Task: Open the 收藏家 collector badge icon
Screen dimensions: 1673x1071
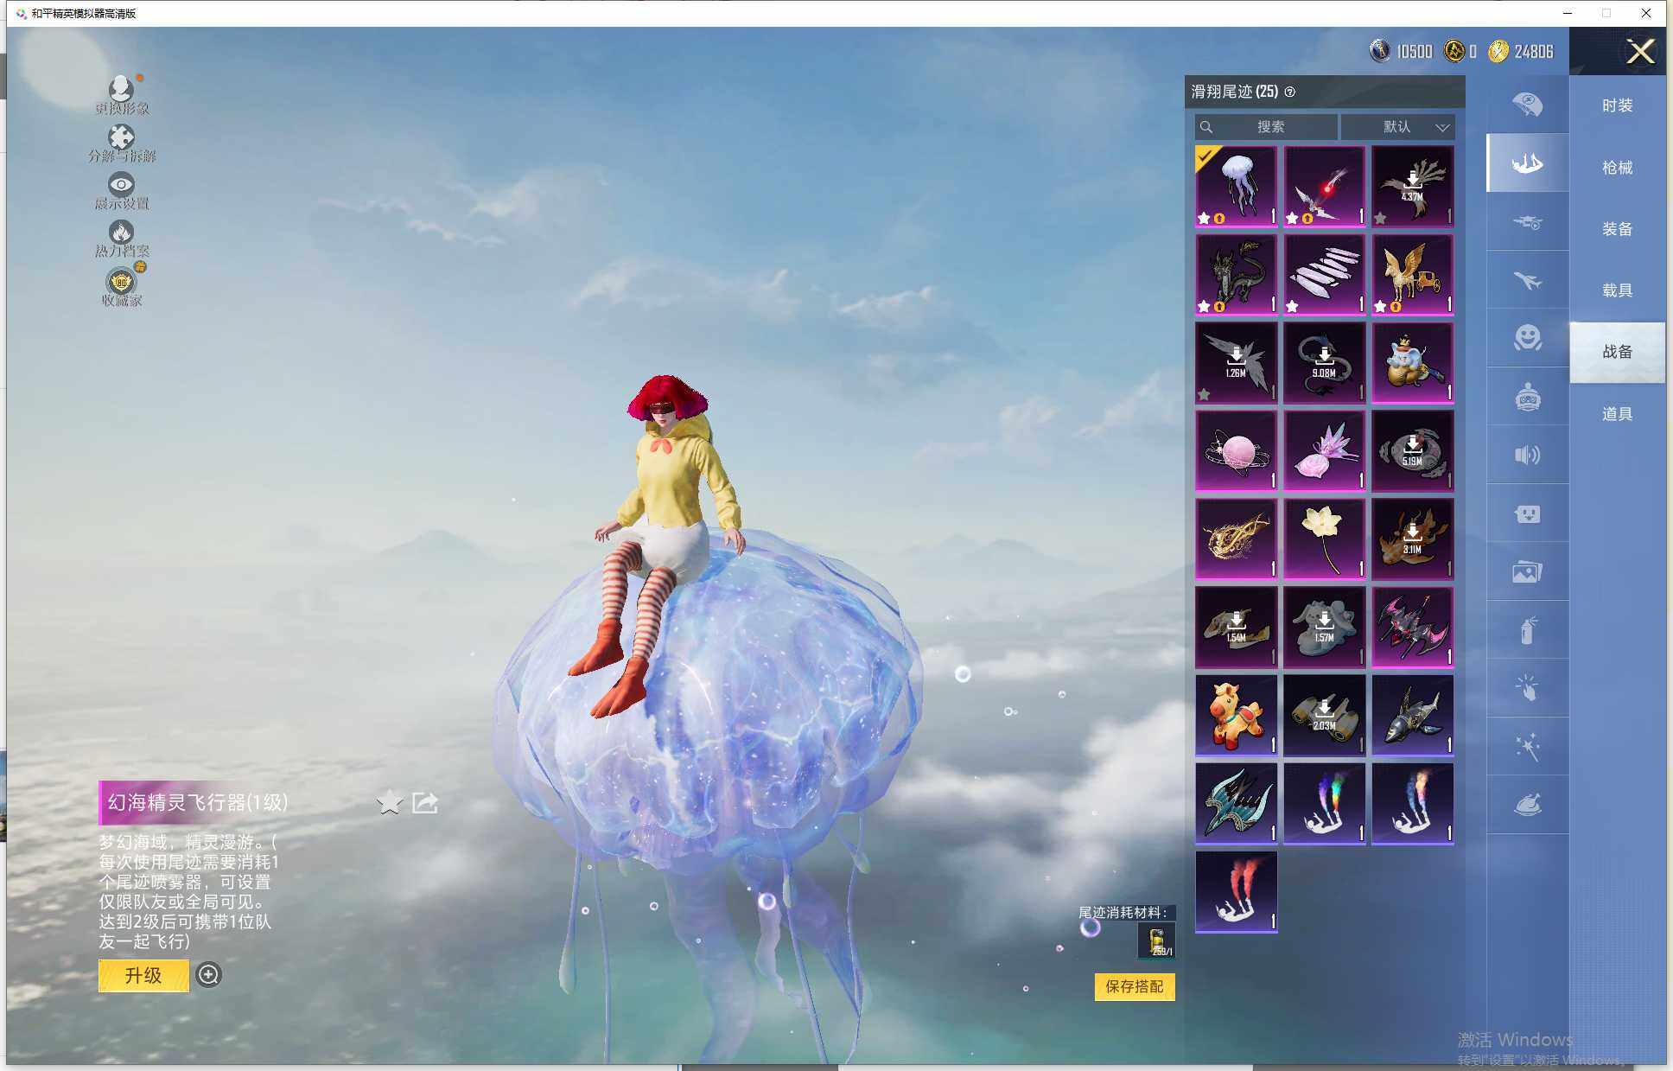Action: click(121, 283)
